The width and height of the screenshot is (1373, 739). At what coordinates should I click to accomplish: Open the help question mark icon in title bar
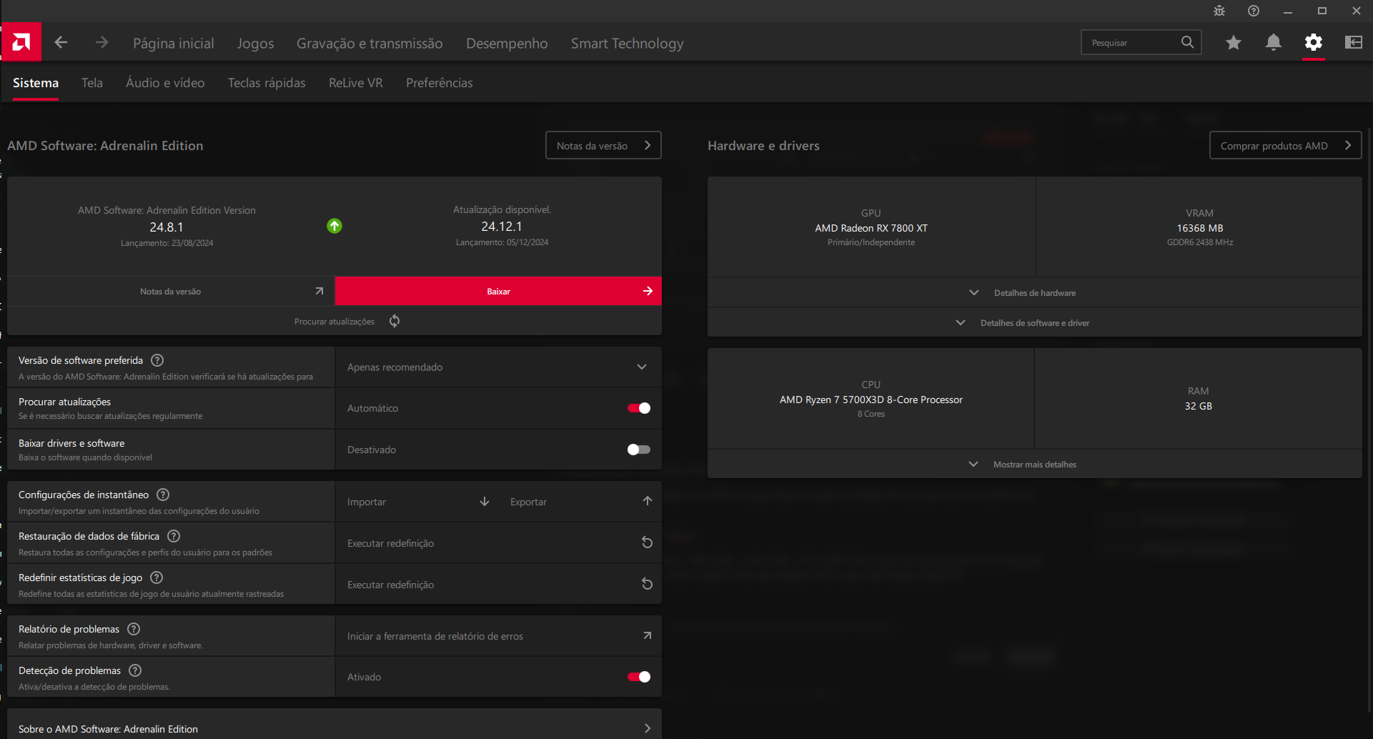(1254, 11)
